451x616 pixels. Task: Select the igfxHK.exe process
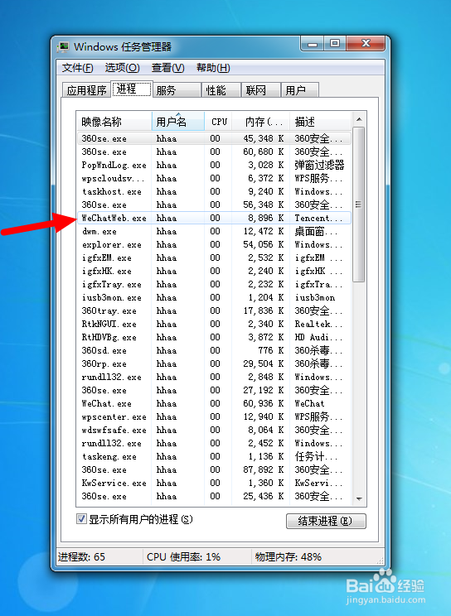[x=215, y=271]
